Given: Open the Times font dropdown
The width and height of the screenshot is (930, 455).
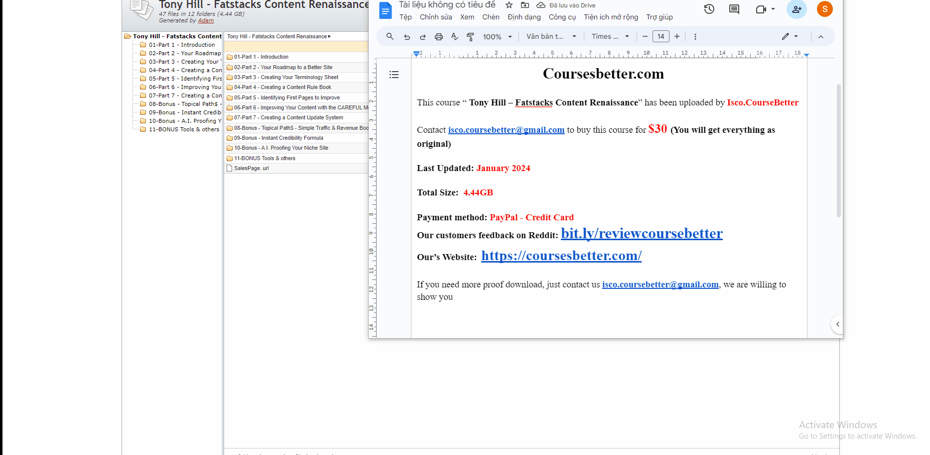Looking at the screenshot, I should tap(610, 36).
